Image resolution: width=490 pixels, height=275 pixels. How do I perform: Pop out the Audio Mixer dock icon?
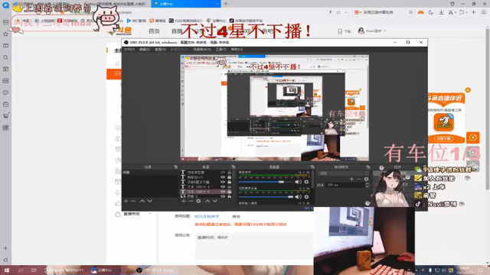tap(312, 167)
